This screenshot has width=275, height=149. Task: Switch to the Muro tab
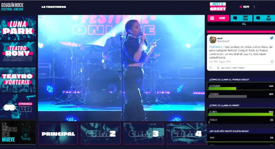coord(218,18)
